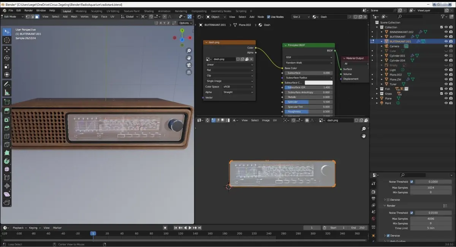
Task: Toggle Viewport Noise Threshold checkbox
Action: click(x=412, y=182)
